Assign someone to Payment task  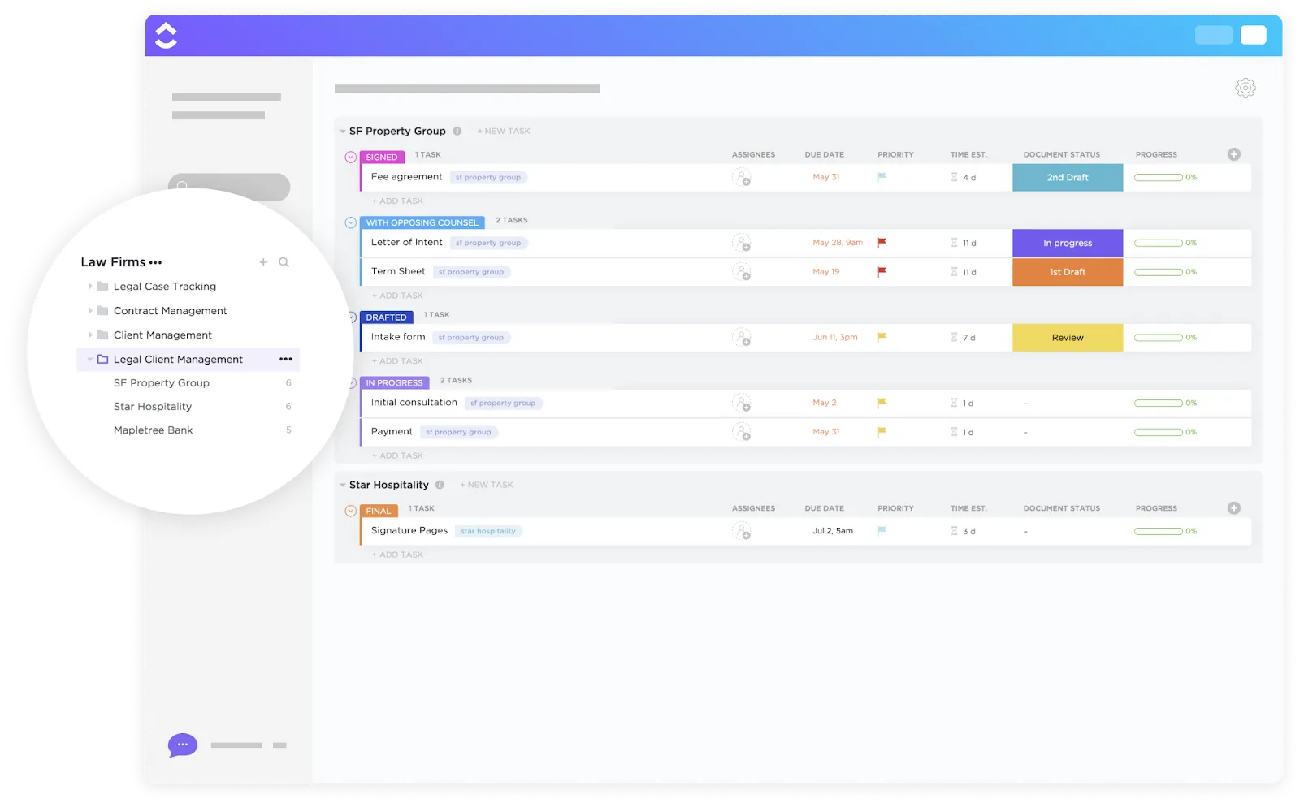point(741,432)
